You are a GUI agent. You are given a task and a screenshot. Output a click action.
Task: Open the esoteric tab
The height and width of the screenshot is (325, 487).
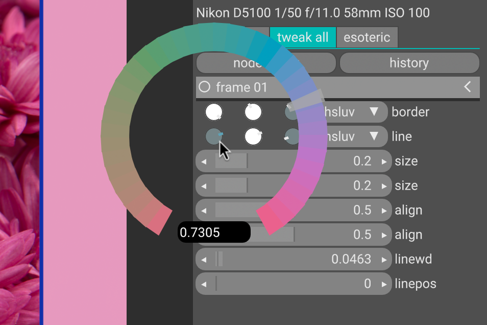pyautogui.click(x=367, y=37)
